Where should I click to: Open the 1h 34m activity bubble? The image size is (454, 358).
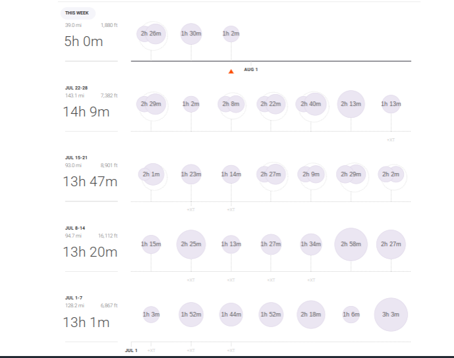coord(311,245)
